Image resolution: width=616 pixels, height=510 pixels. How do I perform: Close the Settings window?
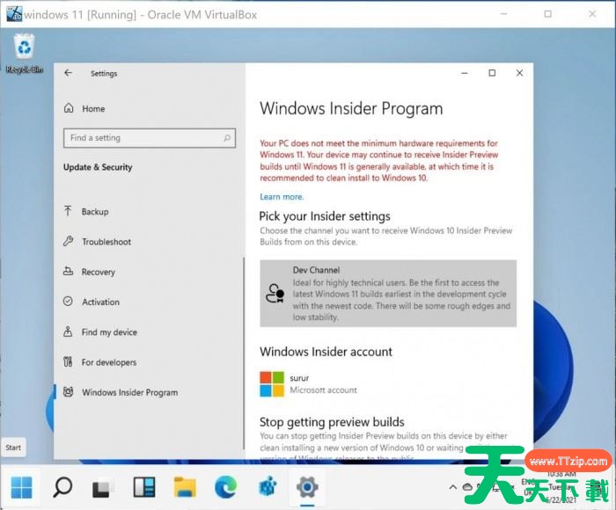pyautogui.click(x=519, y=73)
